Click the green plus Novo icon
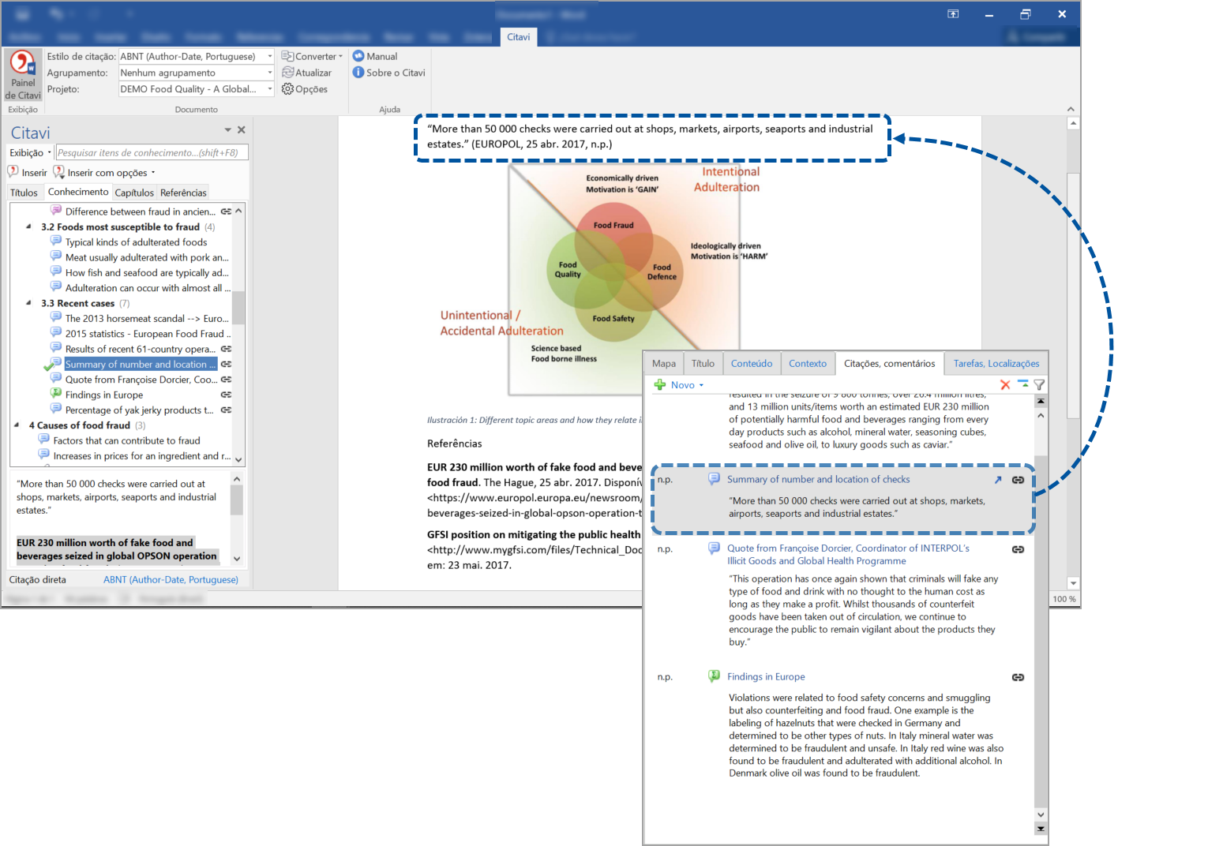This screenshot has height=846, width=1223. [x=660, y=385]
